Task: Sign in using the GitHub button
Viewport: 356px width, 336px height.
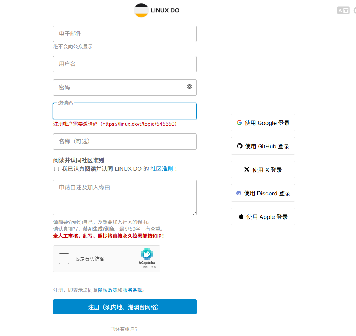Action: [263, 146]
